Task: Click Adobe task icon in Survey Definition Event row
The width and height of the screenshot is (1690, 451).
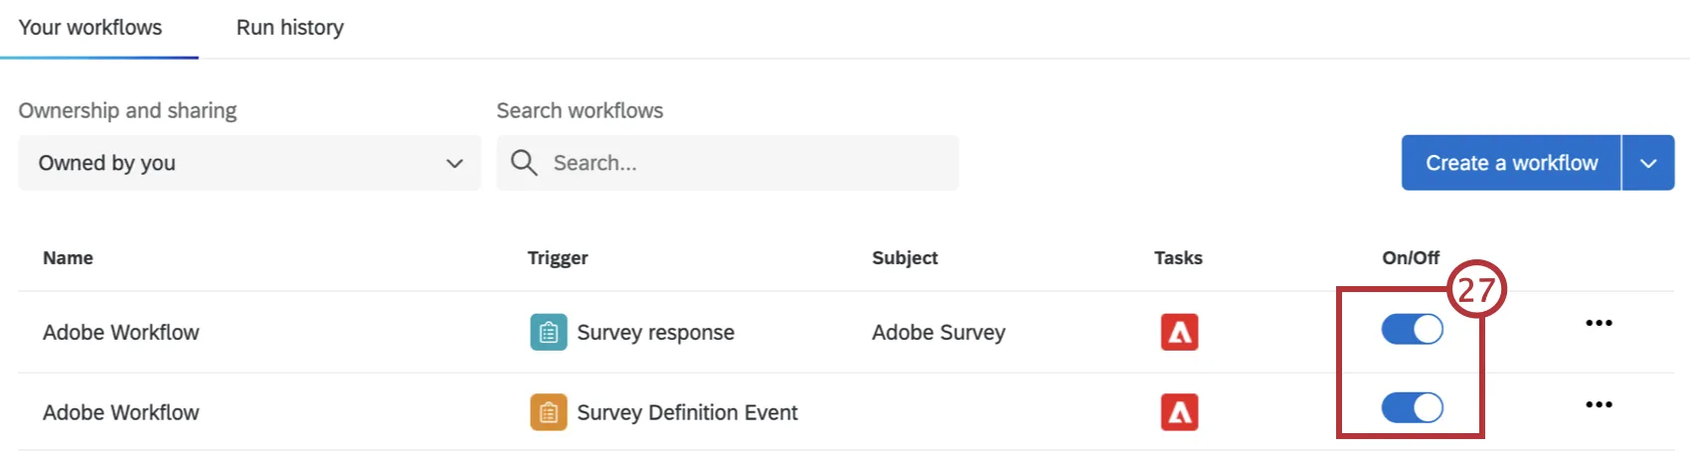Action: 1179,412
